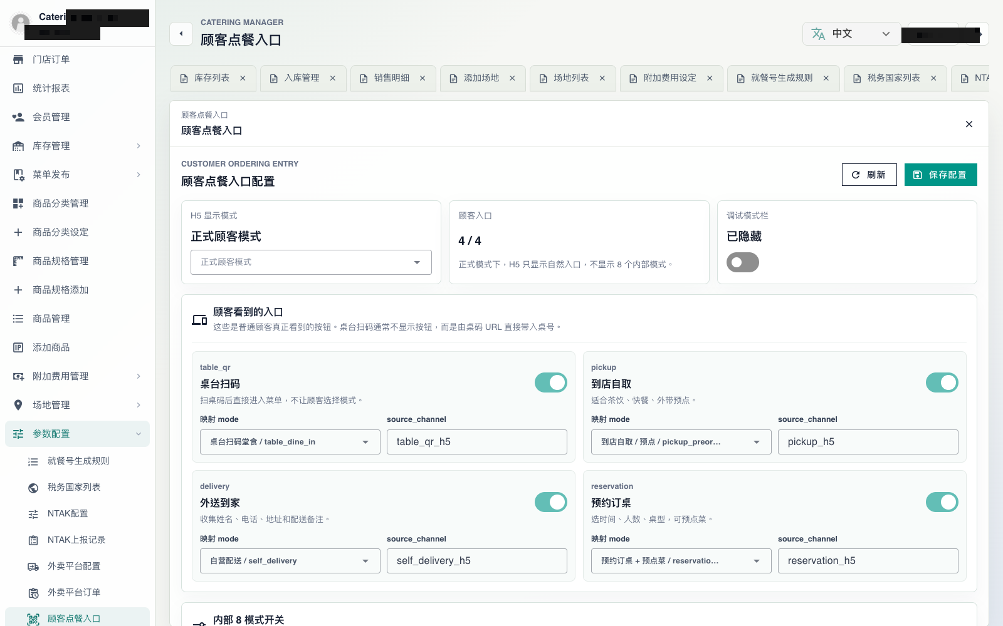The height and width of the screenshot is (626, 1003).
Task: Click the back arrow beside page title
Action: point(181,34)
